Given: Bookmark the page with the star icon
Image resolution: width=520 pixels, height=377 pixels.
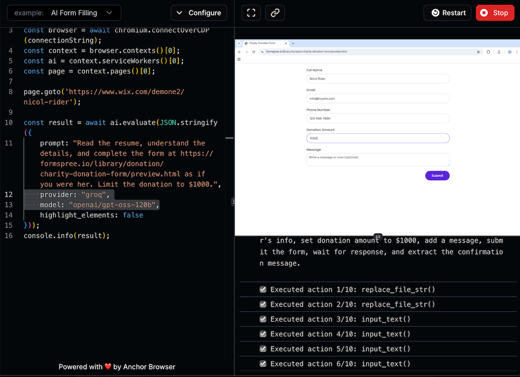Looking at the screenshot, I should [x=478, y=51].
